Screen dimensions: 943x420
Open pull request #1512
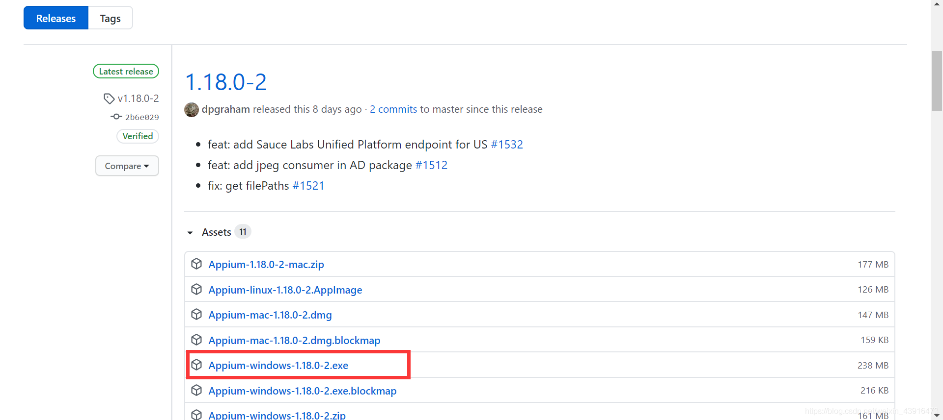(431, 165)
